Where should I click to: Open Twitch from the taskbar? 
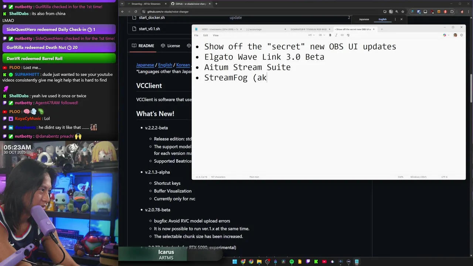pyautogui.click(x=308, y=262)
